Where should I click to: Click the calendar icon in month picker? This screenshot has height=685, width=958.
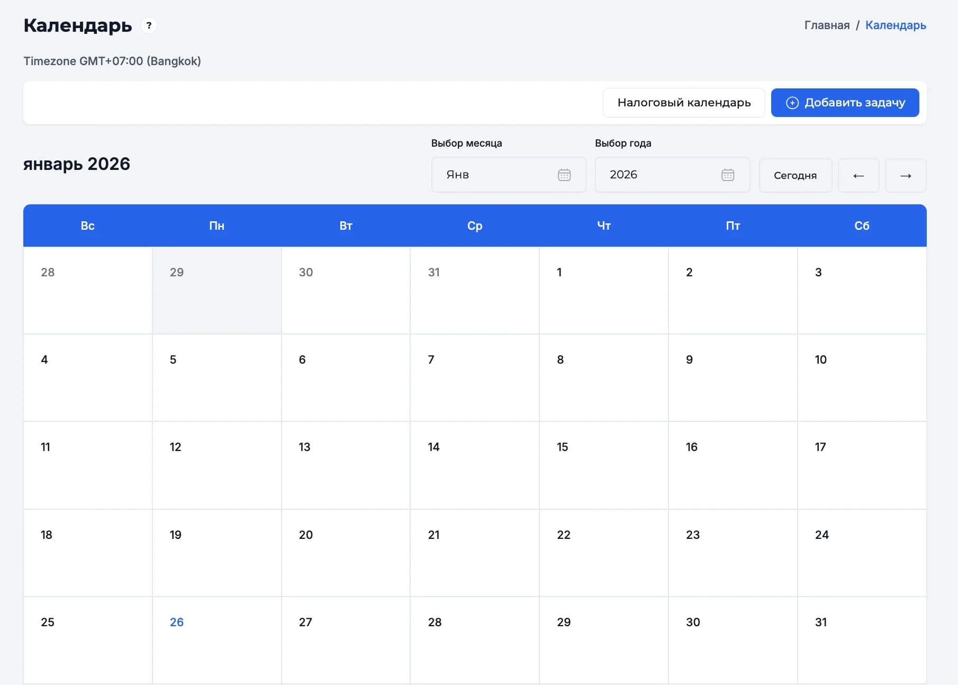point(564,175)
